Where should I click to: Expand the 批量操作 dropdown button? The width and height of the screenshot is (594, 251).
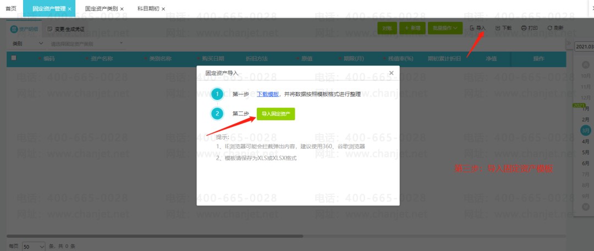point(445,28)
